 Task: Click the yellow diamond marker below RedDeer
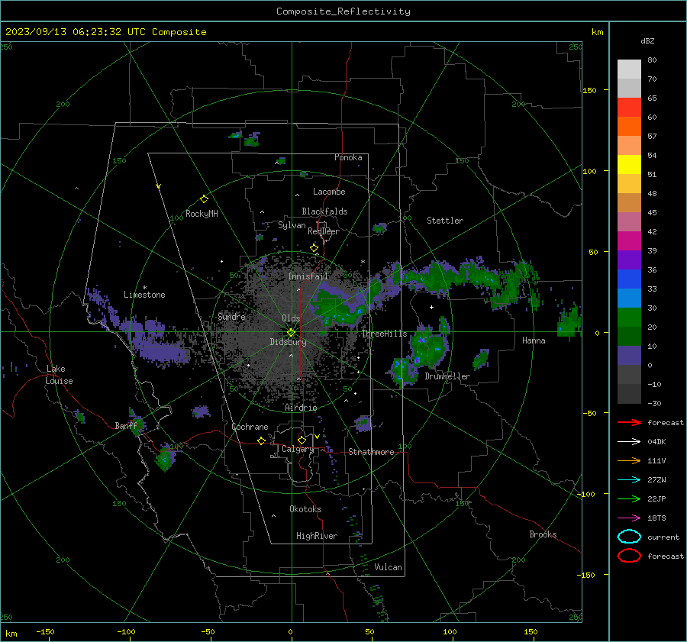(x=314, y=248)
